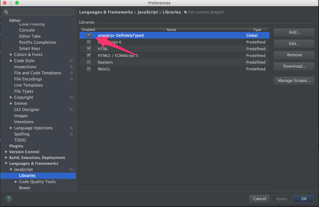
Task: Click project-level icon next to Copyright
Action: click(71, 97)
